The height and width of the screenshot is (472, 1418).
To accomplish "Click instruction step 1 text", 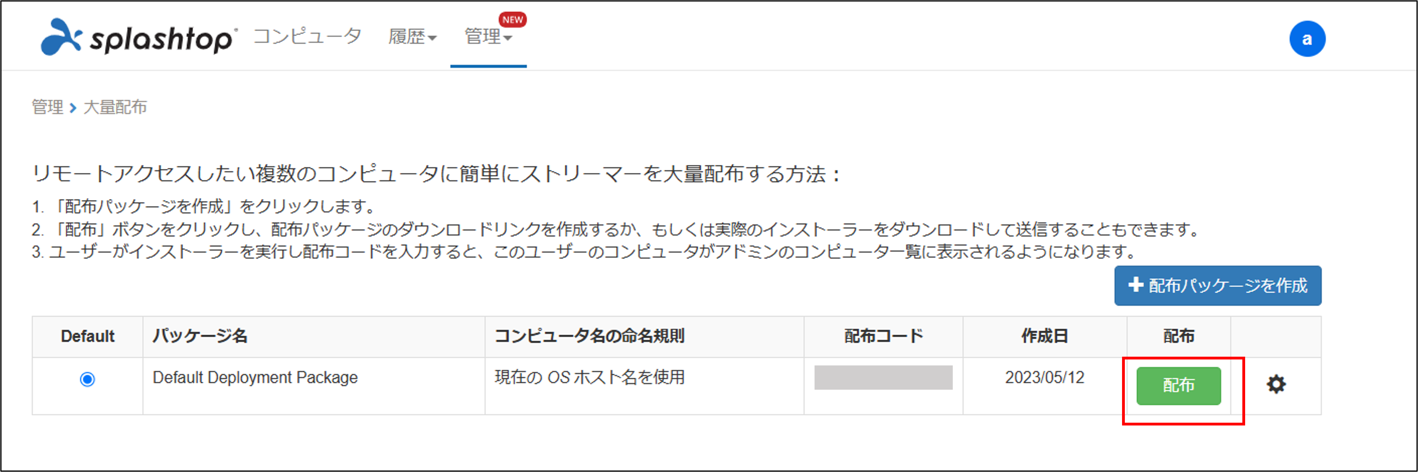I will tap(204, 207).
